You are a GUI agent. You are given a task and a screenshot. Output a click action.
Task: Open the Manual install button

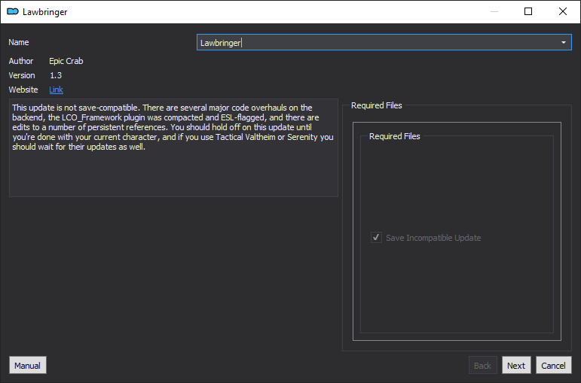click(x=28, y=365)
